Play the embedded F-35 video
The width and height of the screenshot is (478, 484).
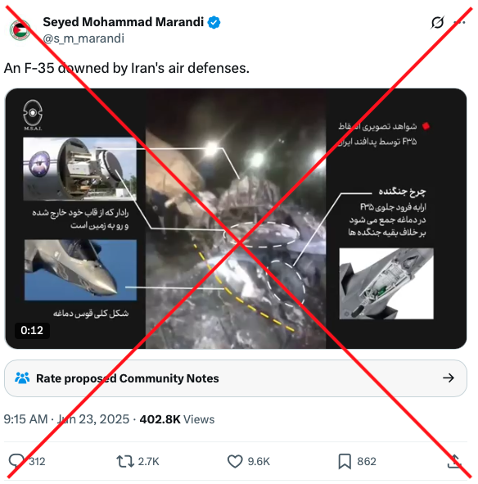pyautogui.click(x=236, y=219)
